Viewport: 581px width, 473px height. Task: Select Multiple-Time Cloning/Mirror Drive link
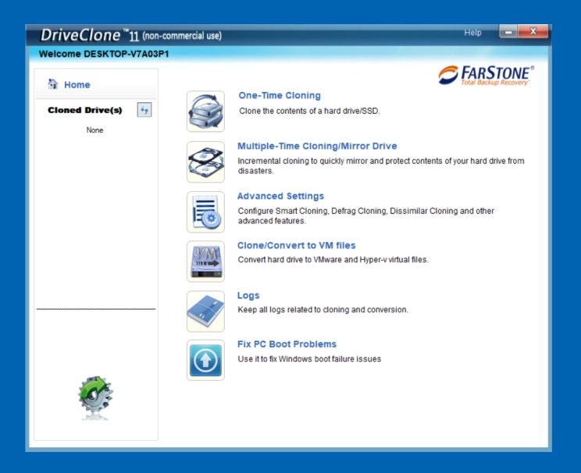(x=317, y=146)
